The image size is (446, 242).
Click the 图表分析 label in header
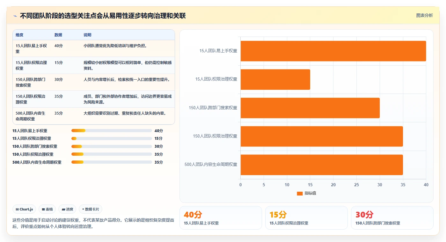(x=424, y=15)
